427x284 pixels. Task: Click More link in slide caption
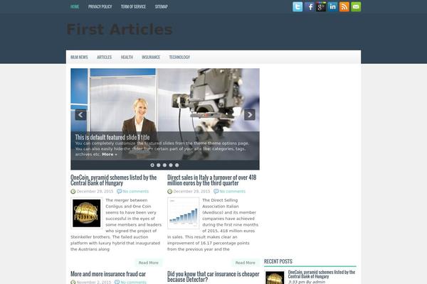click(110, 154)
